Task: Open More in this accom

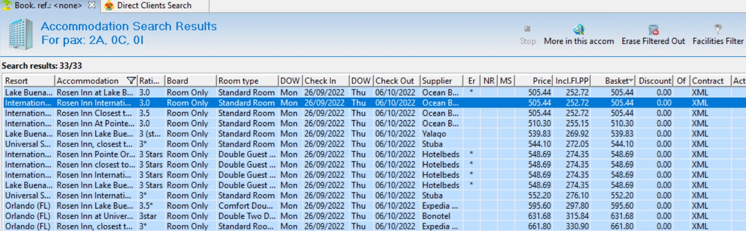Action: point(579,35)
